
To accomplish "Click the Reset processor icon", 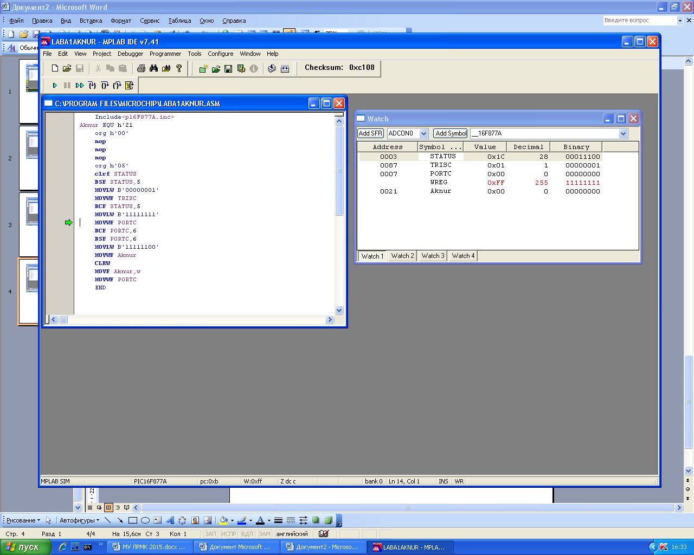I will 130,86.
